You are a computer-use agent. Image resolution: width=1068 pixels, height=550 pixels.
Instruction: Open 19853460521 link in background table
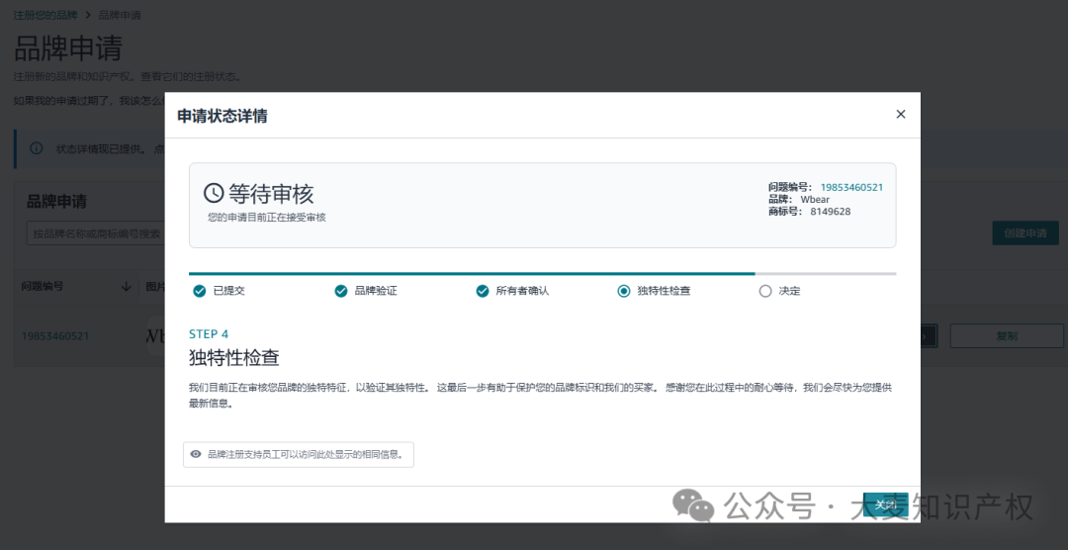coord(55,336)
